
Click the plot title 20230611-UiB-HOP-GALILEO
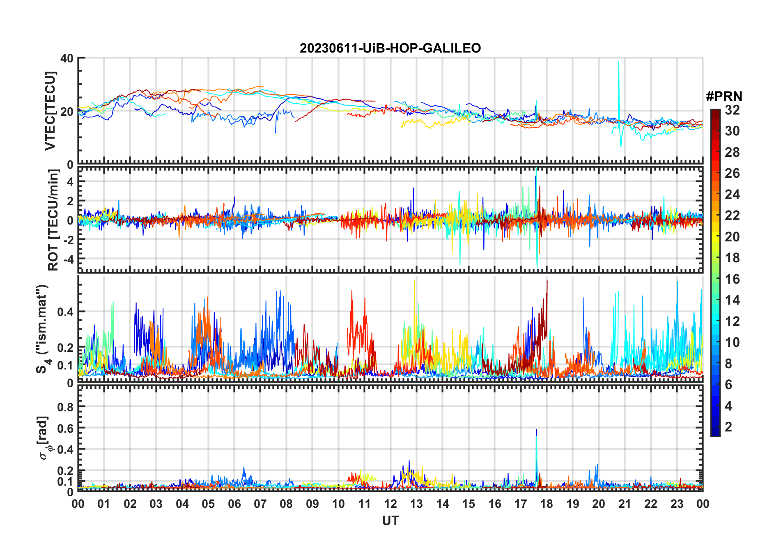pyautogui.click(x=390, y=48)
